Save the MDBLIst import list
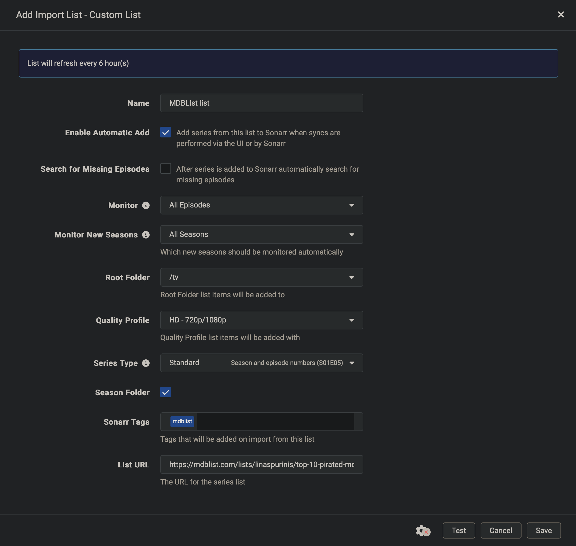The height and width of the screenshot is (546, 576). tap(543, 530)
